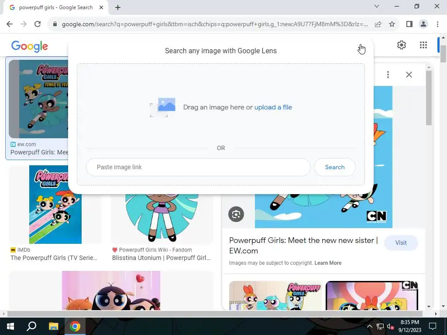447x335 pixels.
Task: Open the Blisstina Utonium image thumbnail
Action: point(162,218)
